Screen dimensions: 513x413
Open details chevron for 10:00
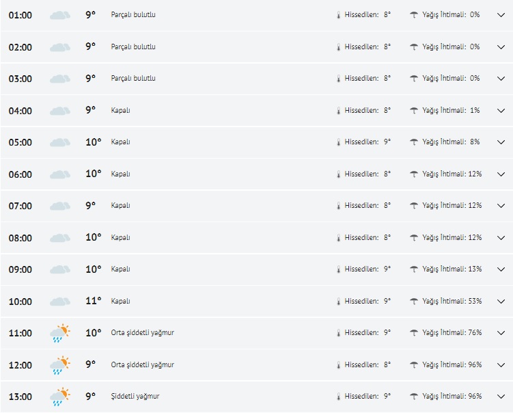click(501, 302)
